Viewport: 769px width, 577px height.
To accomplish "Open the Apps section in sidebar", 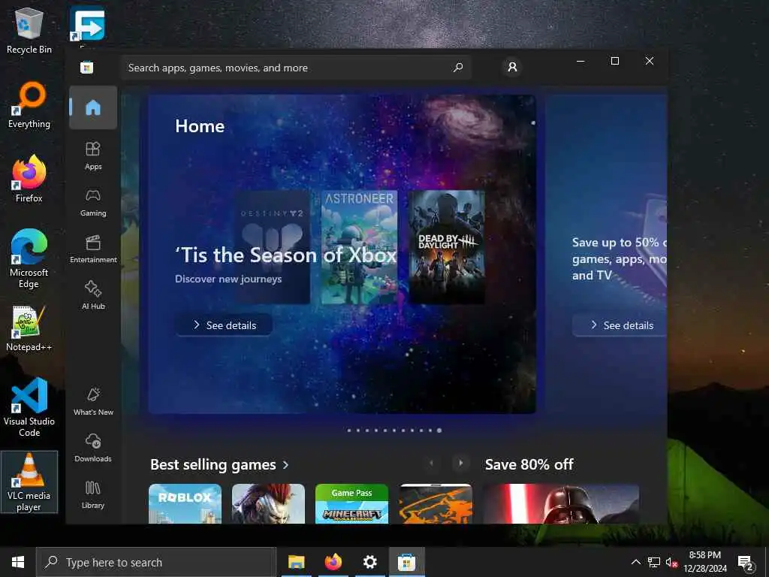I will click(93, 156).
